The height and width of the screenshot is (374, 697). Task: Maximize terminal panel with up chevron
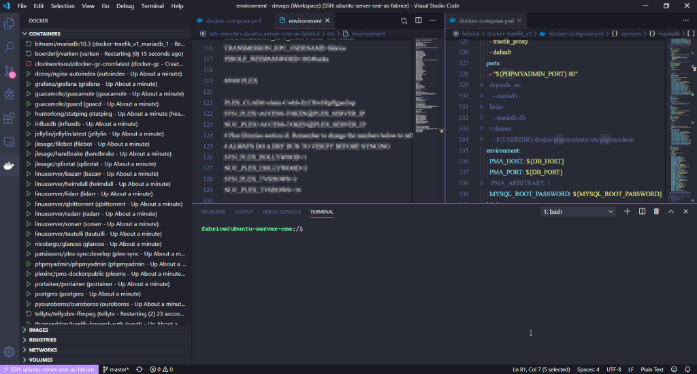[x=671, y=212]
